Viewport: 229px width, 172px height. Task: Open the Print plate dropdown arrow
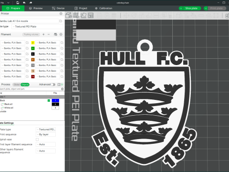click(x=206, y=8)
